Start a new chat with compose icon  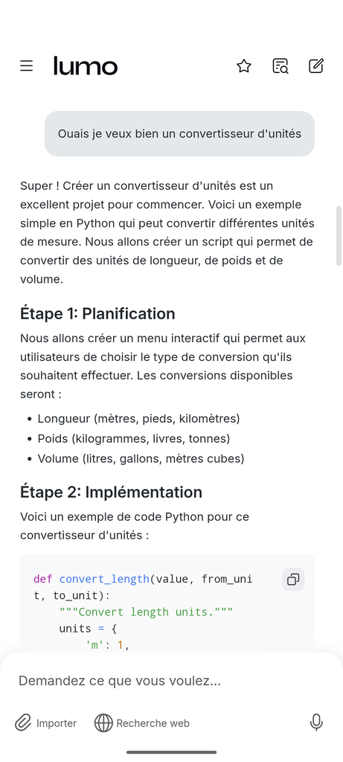click(x=316, y=66)
